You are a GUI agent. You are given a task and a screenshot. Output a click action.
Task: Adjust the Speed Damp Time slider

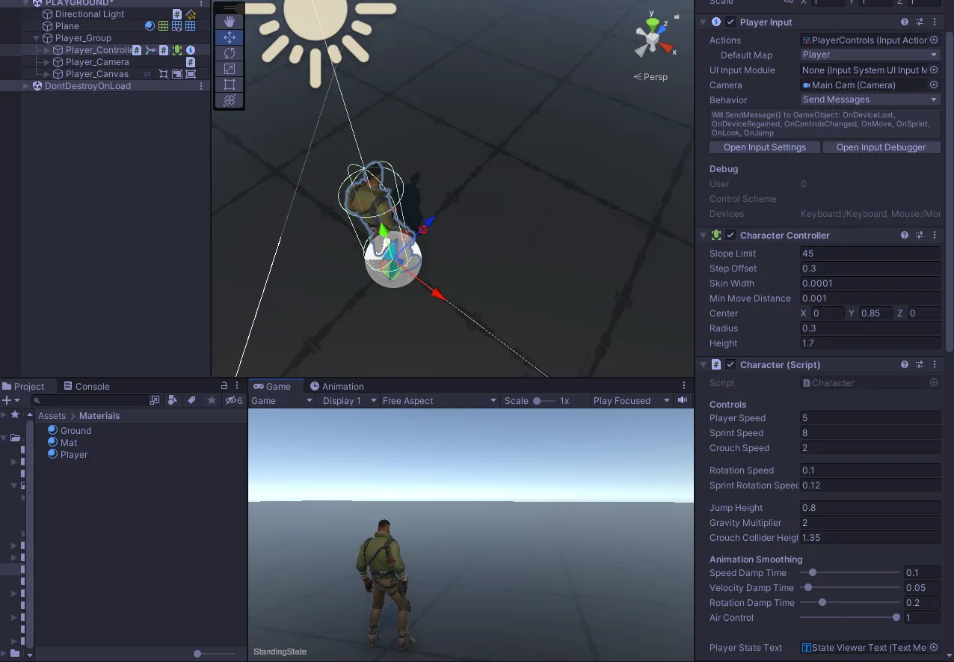pyautogui.click(x=850, y=572)
